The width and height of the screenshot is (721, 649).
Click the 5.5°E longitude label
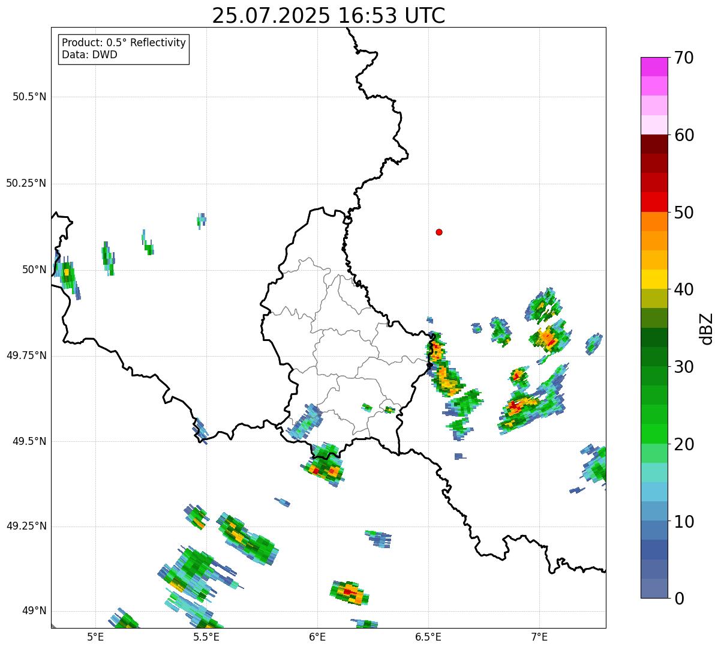tap(206, 637)
